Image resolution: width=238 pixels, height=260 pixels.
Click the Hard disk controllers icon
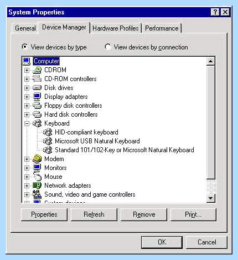point(37,114)
